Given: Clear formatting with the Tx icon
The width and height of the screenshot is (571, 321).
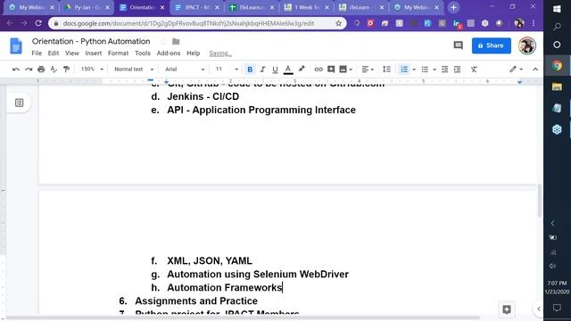Looking at the screenshot, I should pos(474,70).
